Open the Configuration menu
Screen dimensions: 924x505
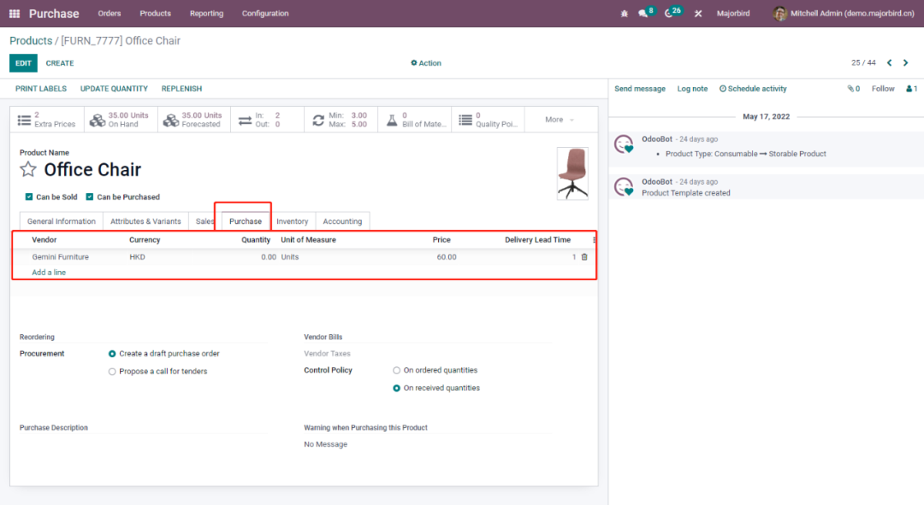point(265,14)
